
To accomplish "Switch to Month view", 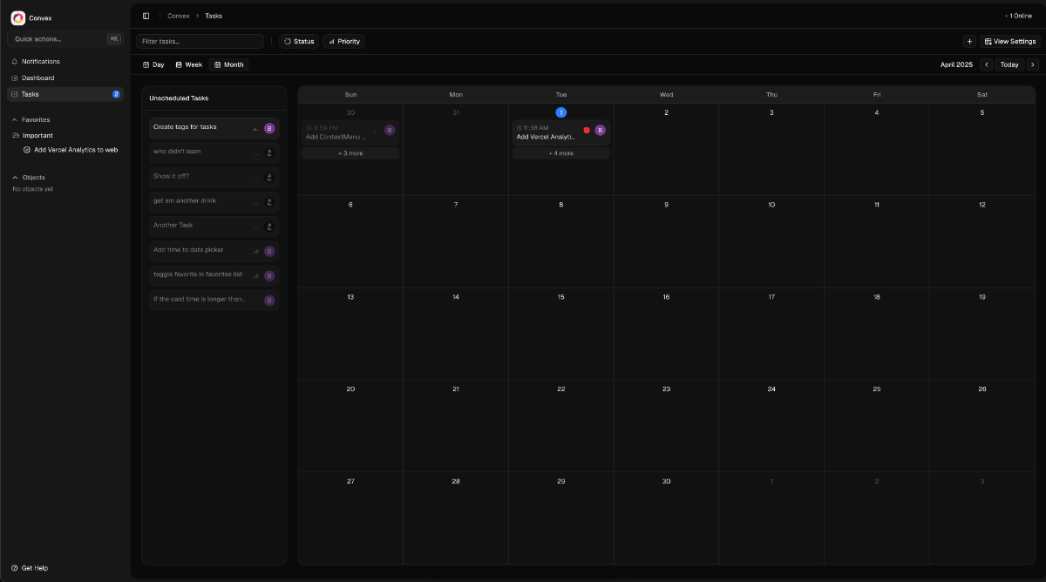I will click(x=228, y=64).
